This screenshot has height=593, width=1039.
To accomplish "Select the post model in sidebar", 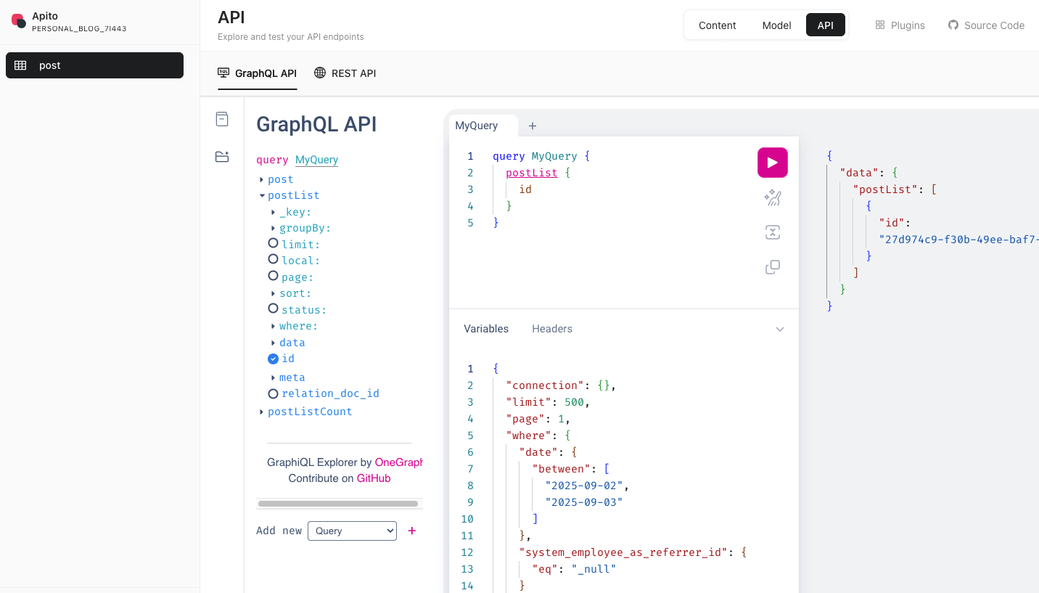I will (94, 65).
